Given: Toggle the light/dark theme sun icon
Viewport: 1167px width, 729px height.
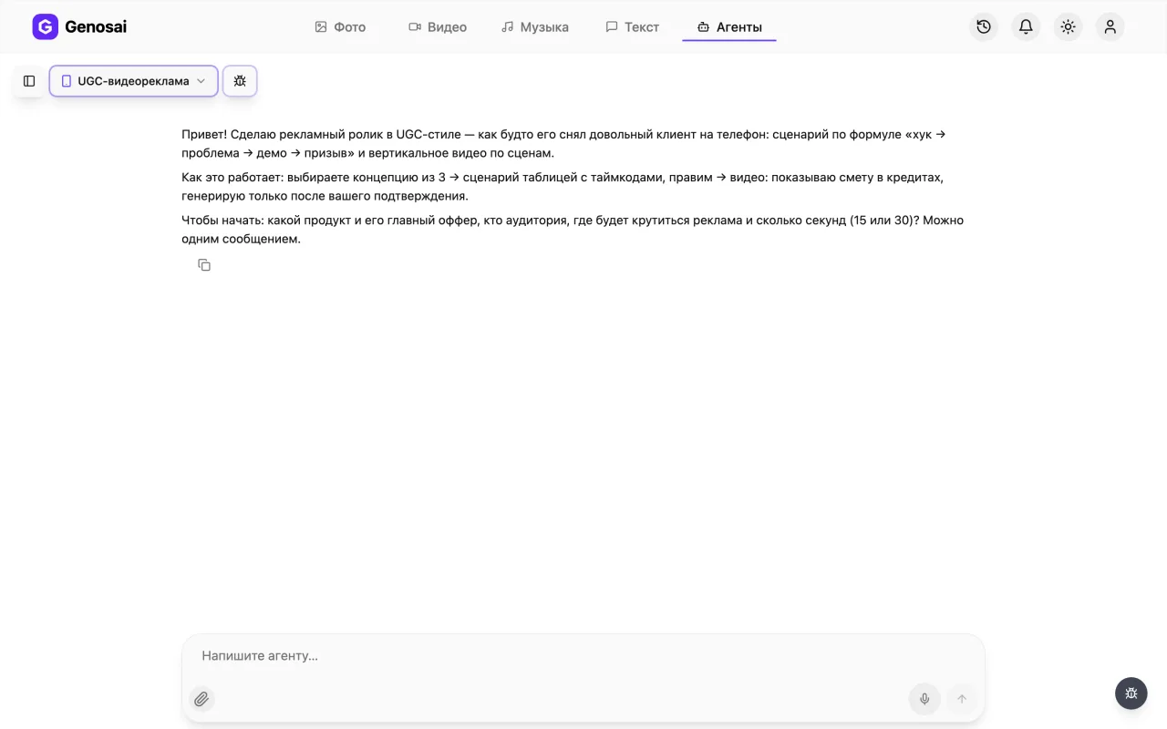Looking at the screenshot, I should [1068, 26].
